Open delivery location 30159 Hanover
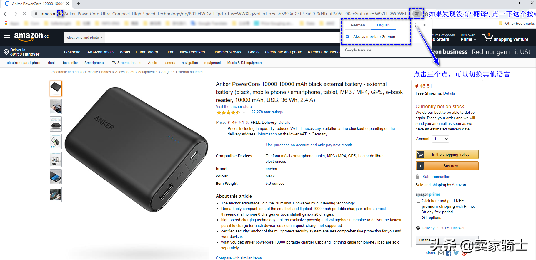 [22, 52]
